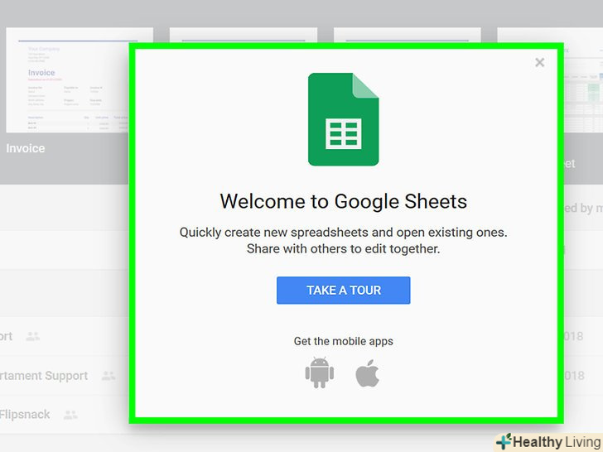Click shared icon beside 'rtament Support' file

pyautogui.click(x=109, y=376)
